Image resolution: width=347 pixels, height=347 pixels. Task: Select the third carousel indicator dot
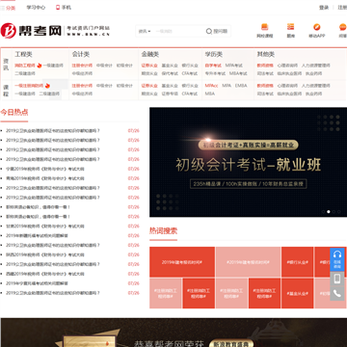[x=334, y=212]
